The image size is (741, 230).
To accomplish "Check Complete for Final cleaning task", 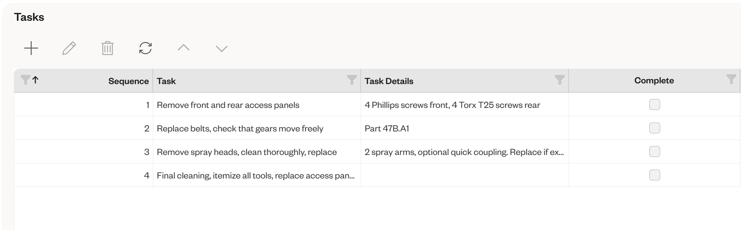I will tap(654, 175).
